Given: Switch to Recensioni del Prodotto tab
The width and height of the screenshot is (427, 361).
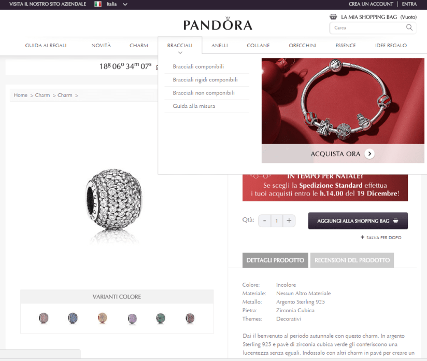Looking at the screenshot, I should [x=352, y=260].
